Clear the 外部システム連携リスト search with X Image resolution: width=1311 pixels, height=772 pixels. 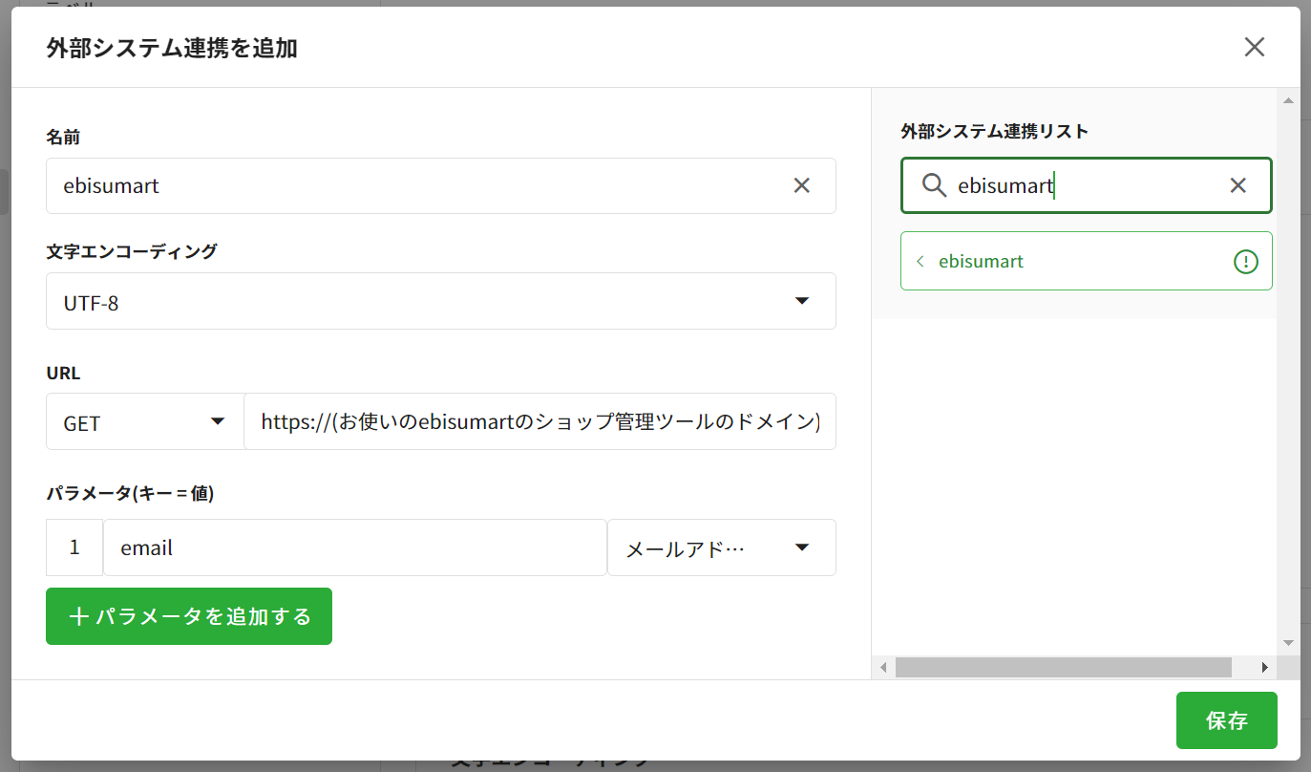[x=1237, y=185]
